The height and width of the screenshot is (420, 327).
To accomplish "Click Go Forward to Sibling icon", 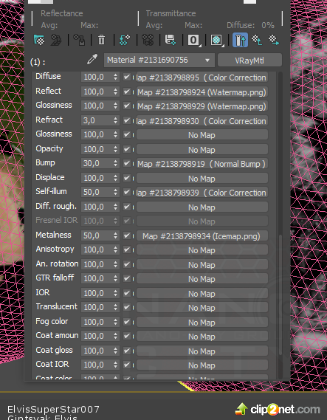I will coord(274,40).
